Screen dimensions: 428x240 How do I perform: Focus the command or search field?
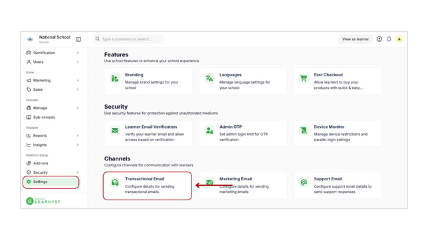pyautogui.click(x=128, y=39)
